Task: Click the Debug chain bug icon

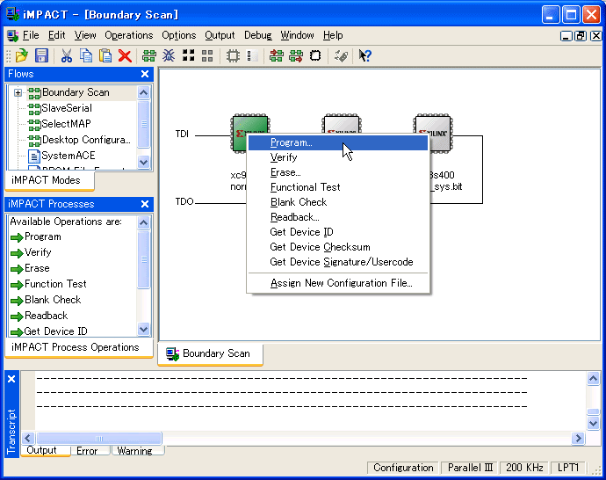Action: pos(169,55)
